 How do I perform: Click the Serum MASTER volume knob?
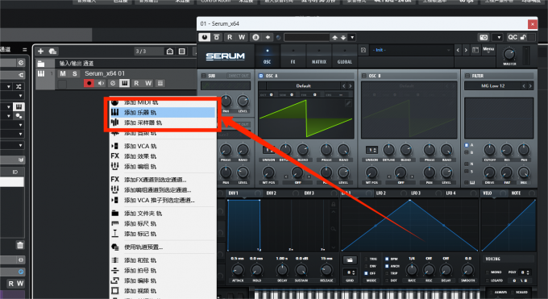point(509,54)
